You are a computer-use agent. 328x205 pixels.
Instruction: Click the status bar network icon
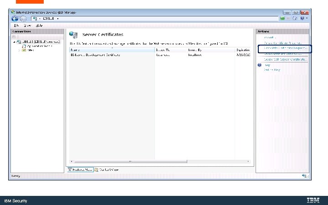tap(305, 176)
